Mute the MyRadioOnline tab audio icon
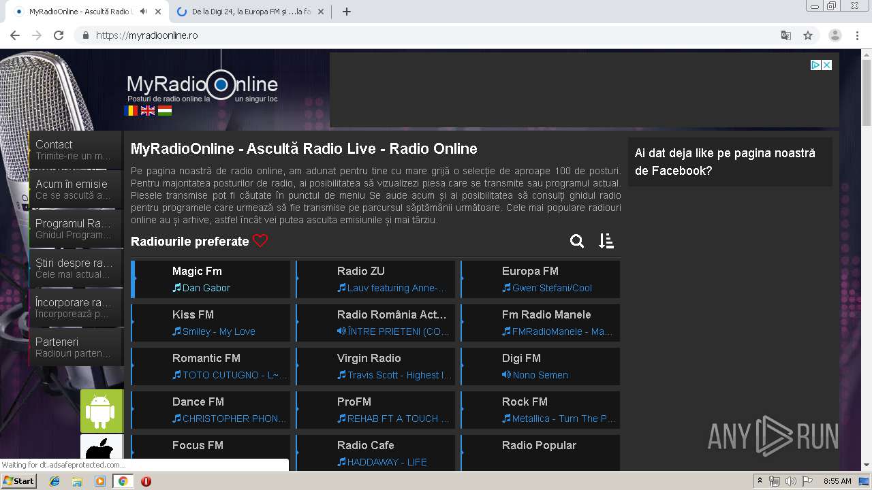Screen dimensions: 872x490 click(x=144, y=12)
